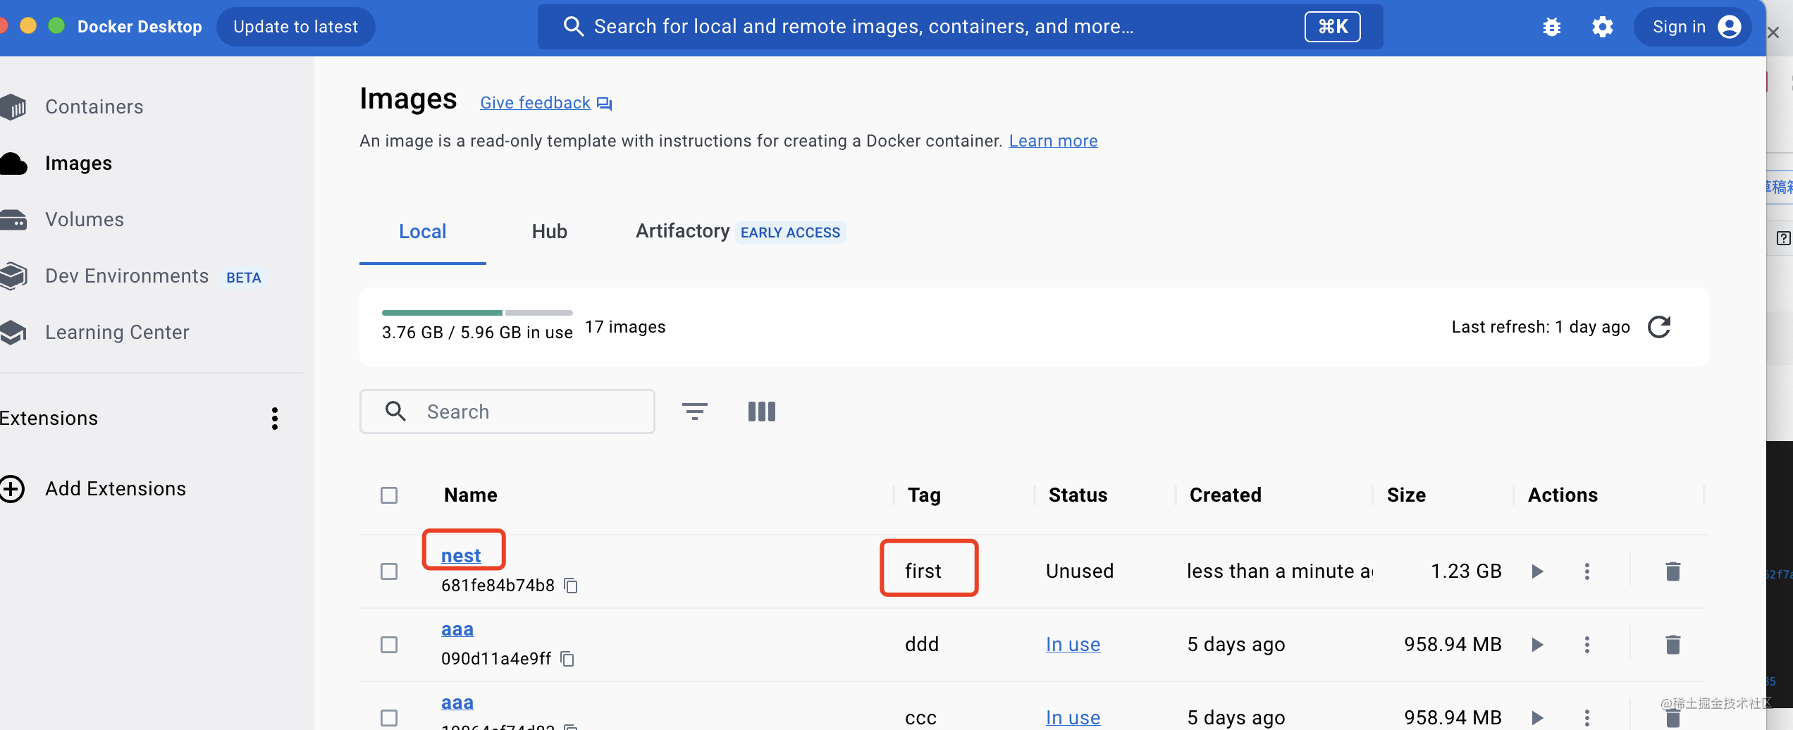
Task: Open more actions for aaa ddd image
Action: 1586,644
